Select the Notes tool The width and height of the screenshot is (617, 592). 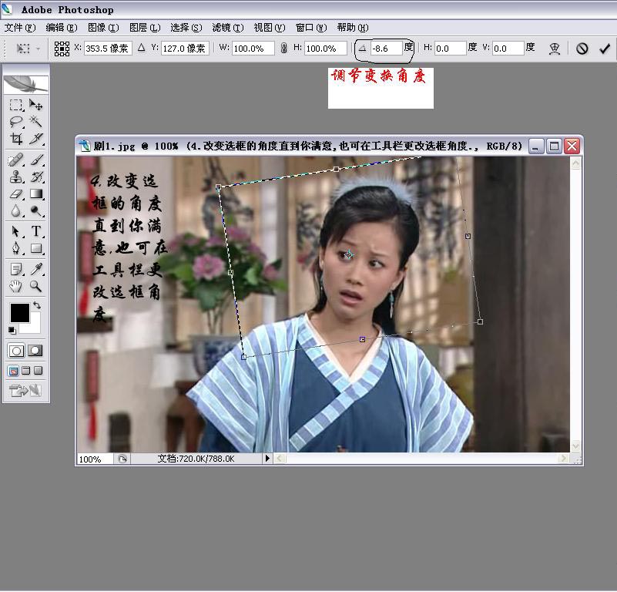pyautogui.click(x=16, y=269)
